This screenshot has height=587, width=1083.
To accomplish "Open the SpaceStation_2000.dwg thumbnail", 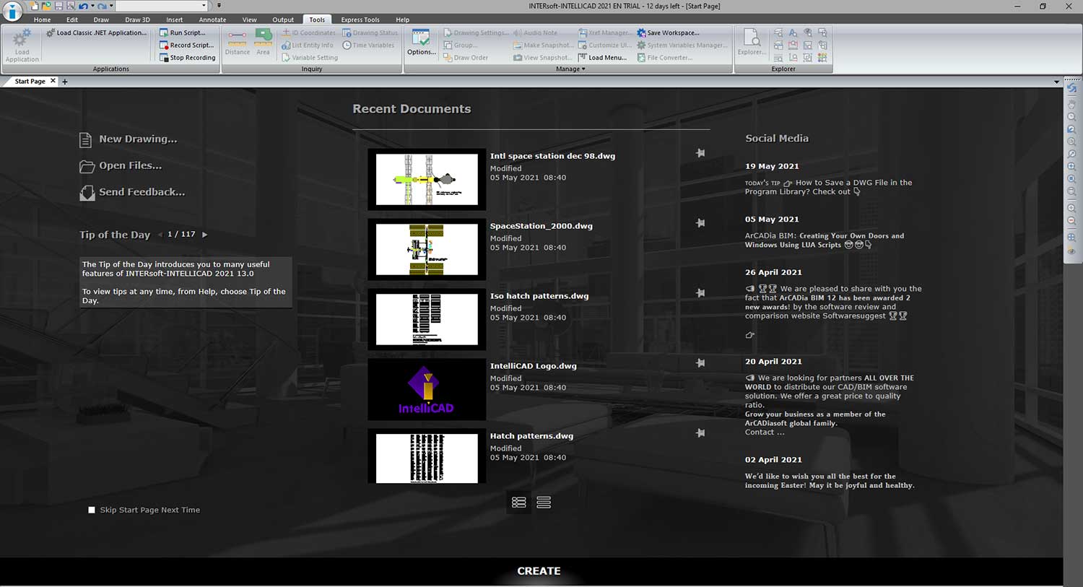I will (427, 249).
